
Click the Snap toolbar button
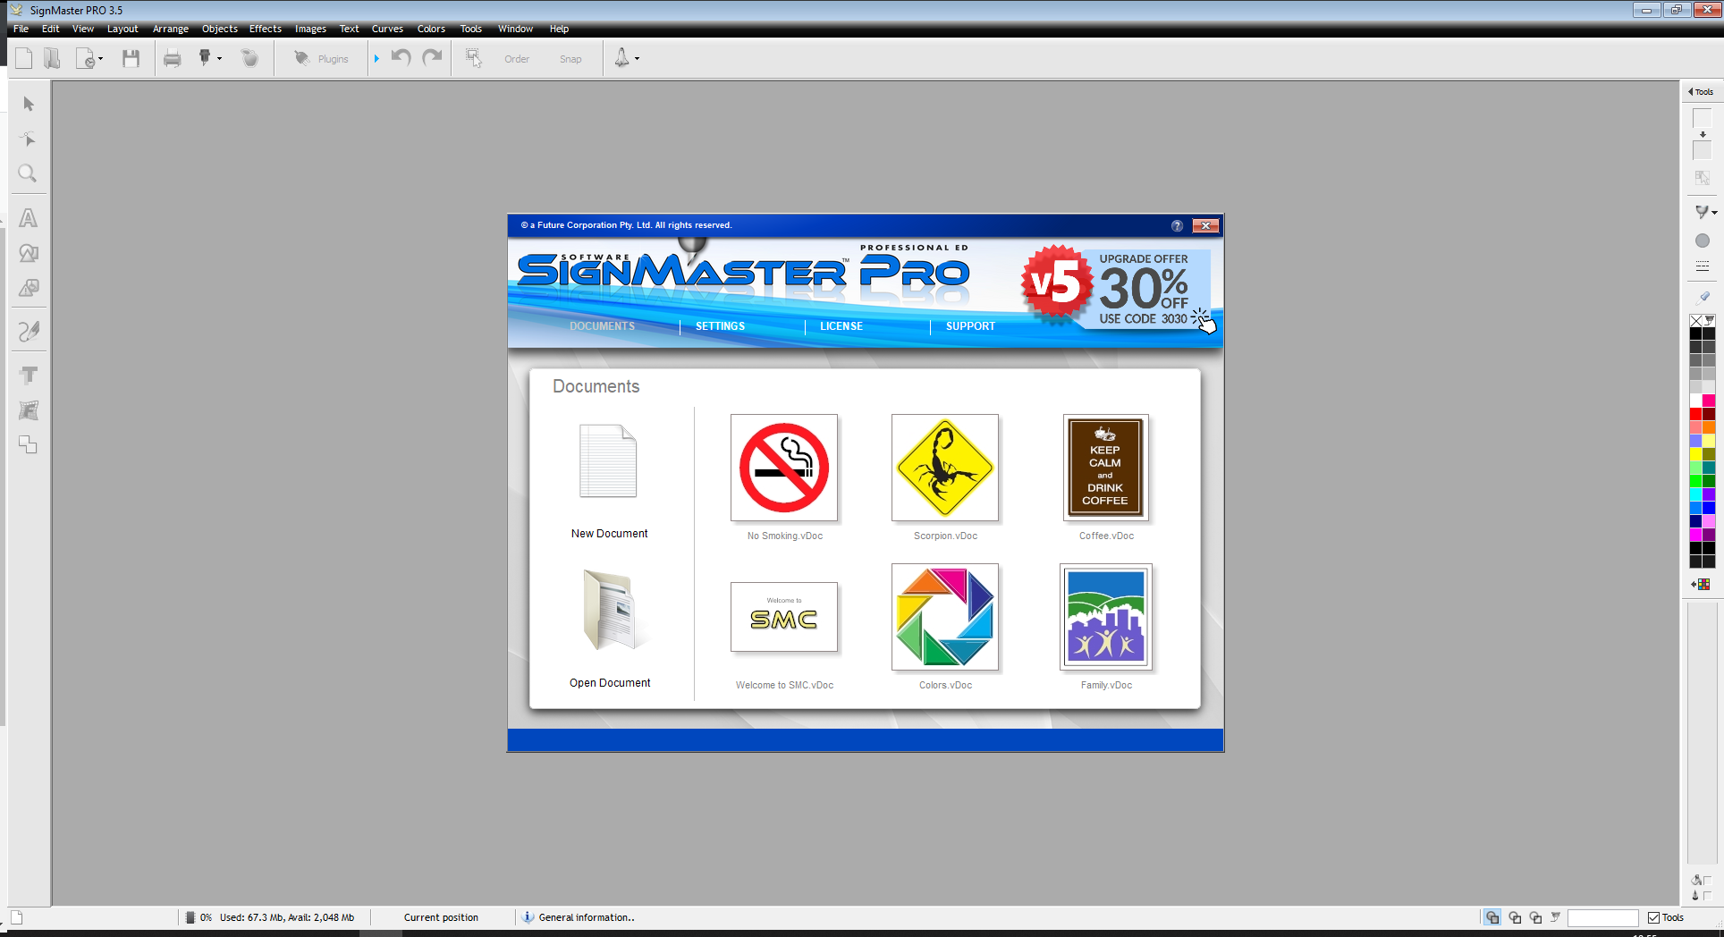tap(570, 59)
